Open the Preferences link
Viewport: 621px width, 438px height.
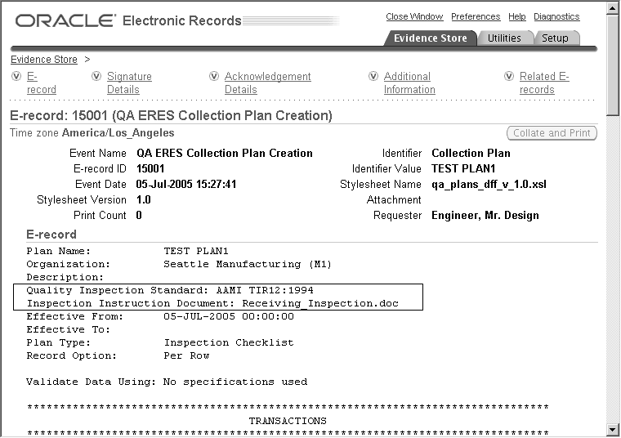476,16
